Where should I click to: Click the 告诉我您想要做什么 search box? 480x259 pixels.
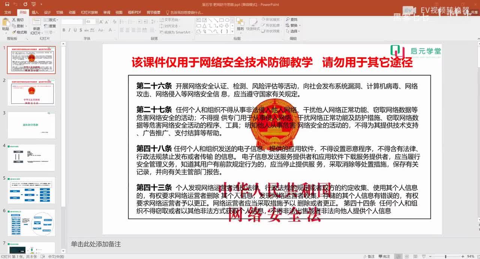(x=184, y=12)
